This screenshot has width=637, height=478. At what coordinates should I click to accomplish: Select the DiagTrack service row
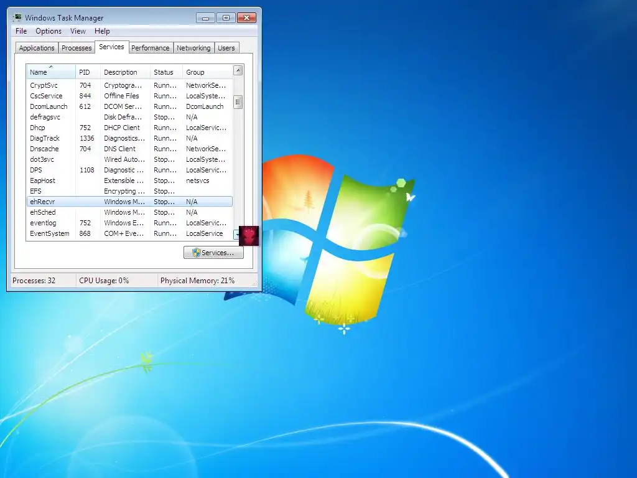[x=129, y=138]
